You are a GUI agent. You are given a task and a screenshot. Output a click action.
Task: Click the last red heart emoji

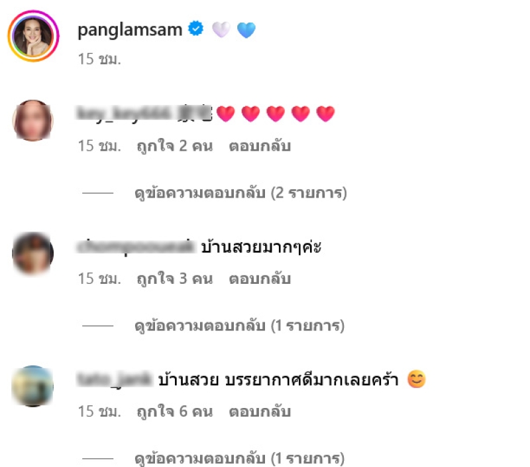tap(325, 113)
